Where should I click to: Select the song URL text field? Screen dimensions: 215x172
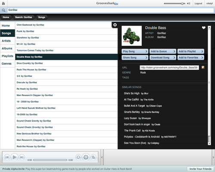pyautogui.click(x=169, y=68)
